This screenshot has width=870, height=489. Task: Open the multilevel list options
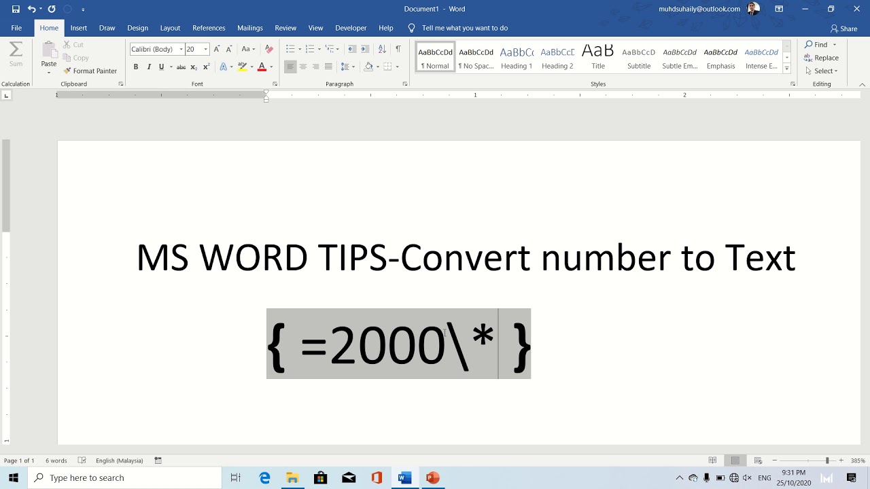tap(330, 49)
